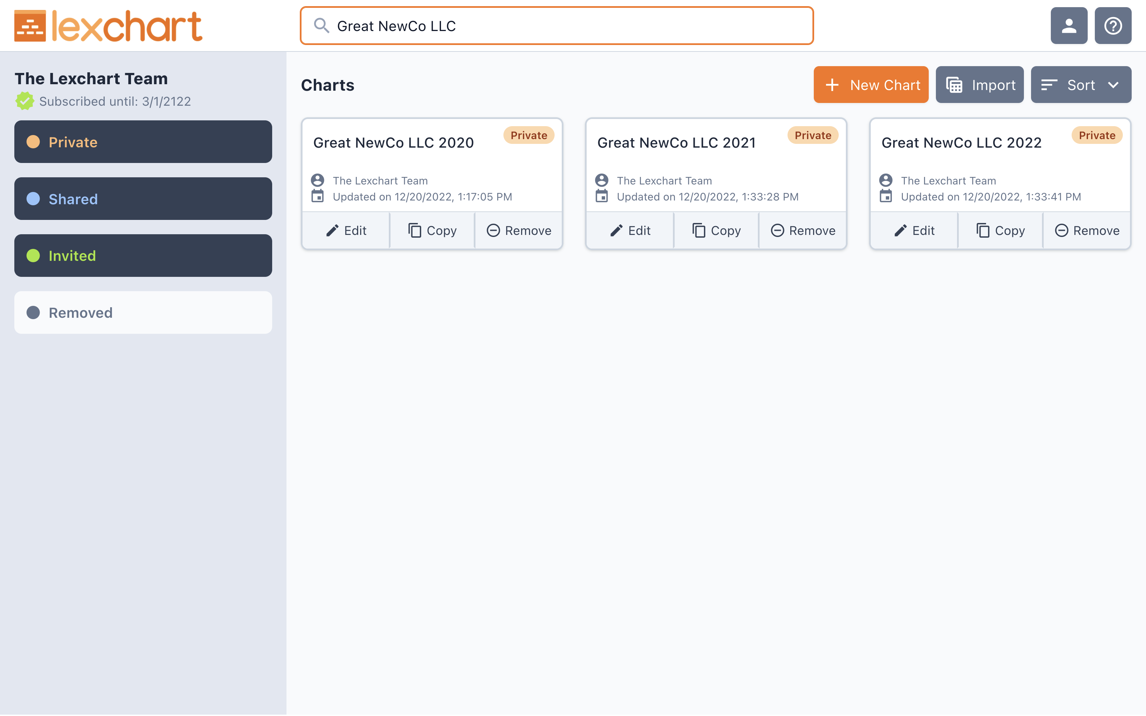The width and height of the screenshot is (1146, 716).
Task: Open the help question mark icon
Action: [x=1113, y=26]
